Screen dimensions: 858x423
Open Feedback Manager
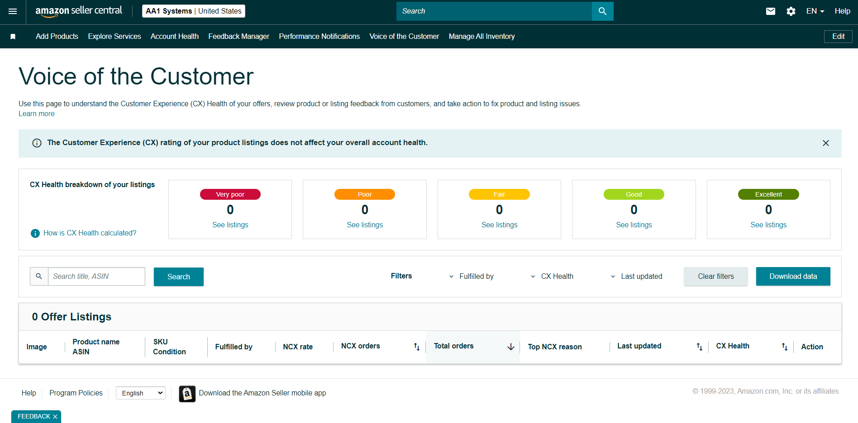(239, 37)
